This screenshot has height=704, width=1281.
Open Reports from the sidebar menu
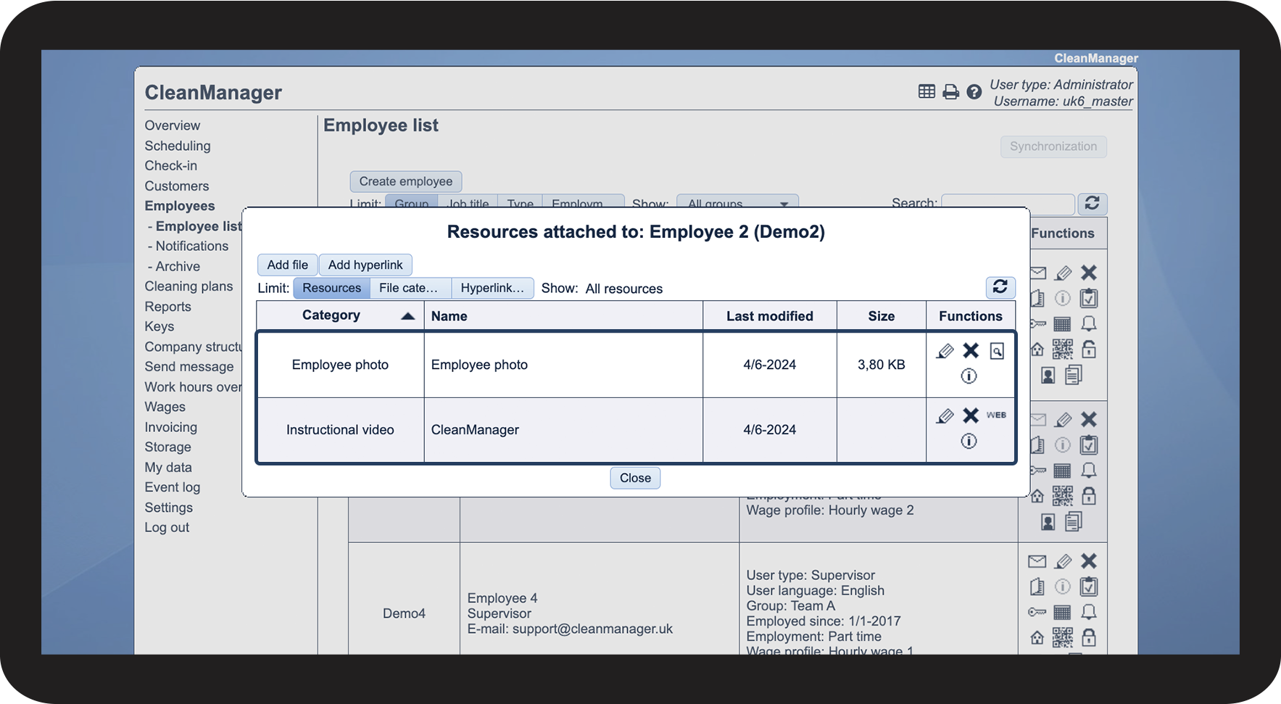(167, 307)
